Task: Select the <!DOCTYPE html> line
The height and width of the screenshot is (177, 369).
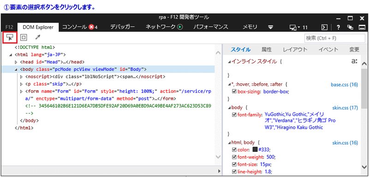Action: pyautogui.click(x=35, y=47)
